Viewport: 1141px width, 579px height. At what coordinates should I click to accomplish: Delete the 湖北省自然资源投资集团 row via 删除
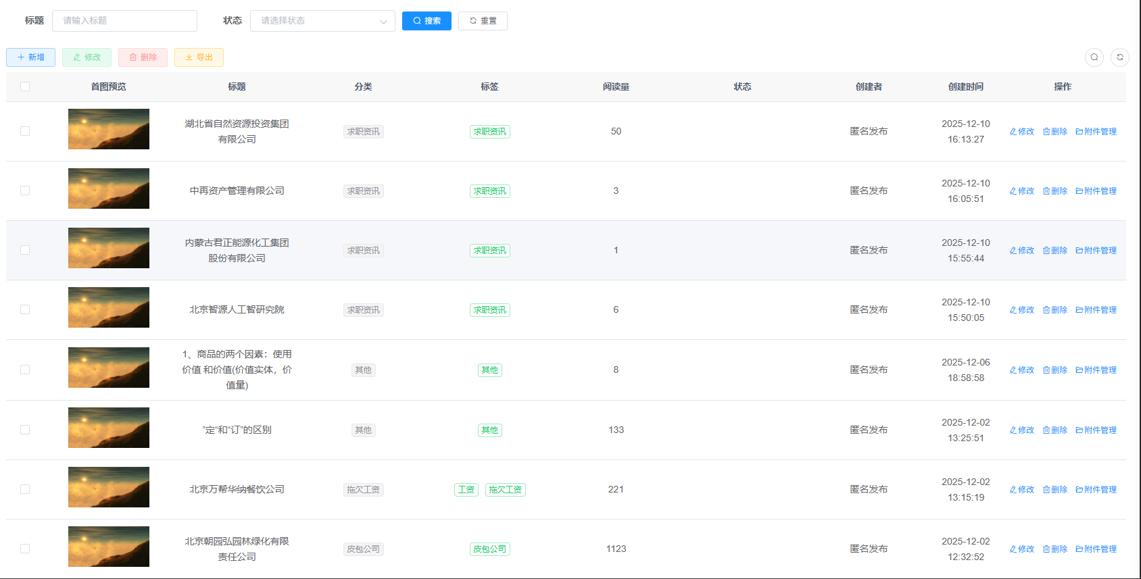[1055, 132]
